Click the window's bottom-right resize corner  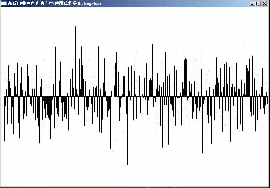pyautogui.click(x=269, y=187)
